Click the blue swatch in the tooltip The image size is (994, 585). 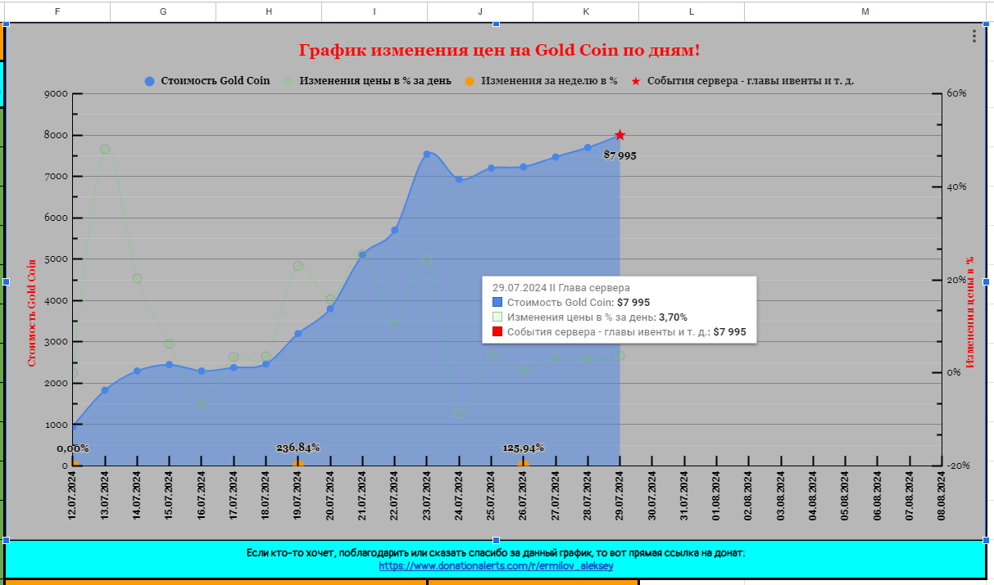point(497,303)
